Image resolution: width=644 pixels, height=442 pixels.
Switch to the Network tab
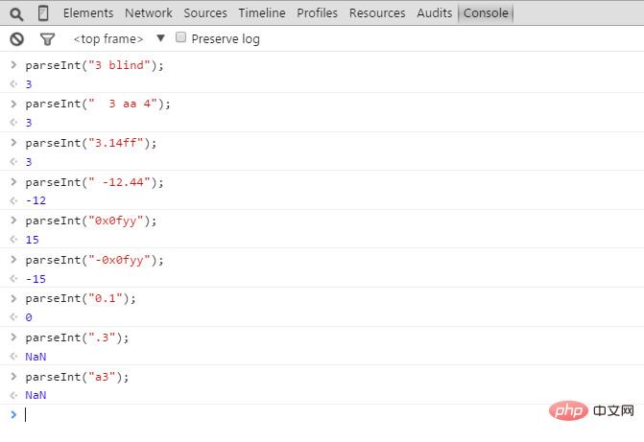pyautogui.click(x=149, y=13)
